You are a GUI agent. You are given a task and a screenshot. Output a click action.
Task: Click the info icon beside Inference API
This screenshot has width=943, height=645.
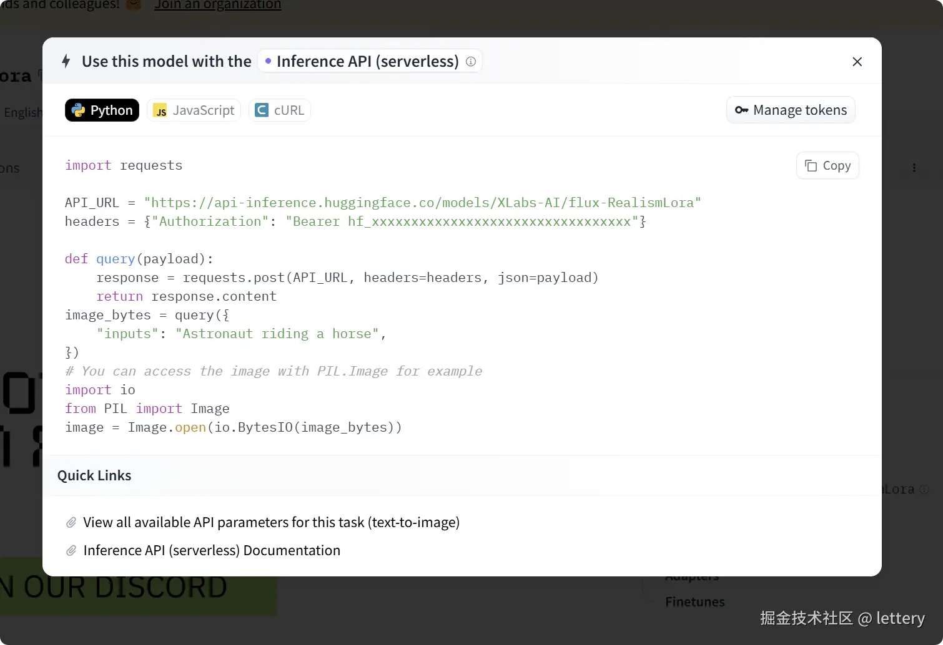click(471, 61)
